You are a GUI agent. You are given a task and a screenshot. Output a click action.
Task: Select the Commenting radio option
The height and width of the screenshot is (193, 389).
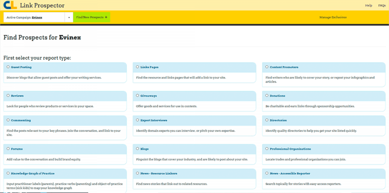[8, 120]
